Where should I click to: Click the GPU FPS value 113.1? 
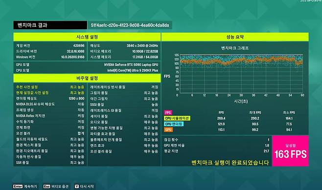[221, 130]
